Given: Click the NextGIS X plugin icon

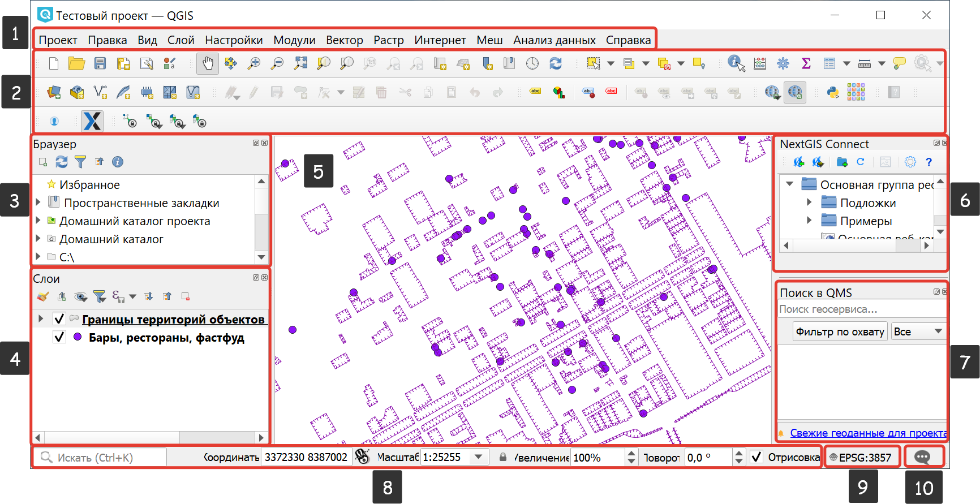Looking at the screenshot, I should tap(92, 121).
